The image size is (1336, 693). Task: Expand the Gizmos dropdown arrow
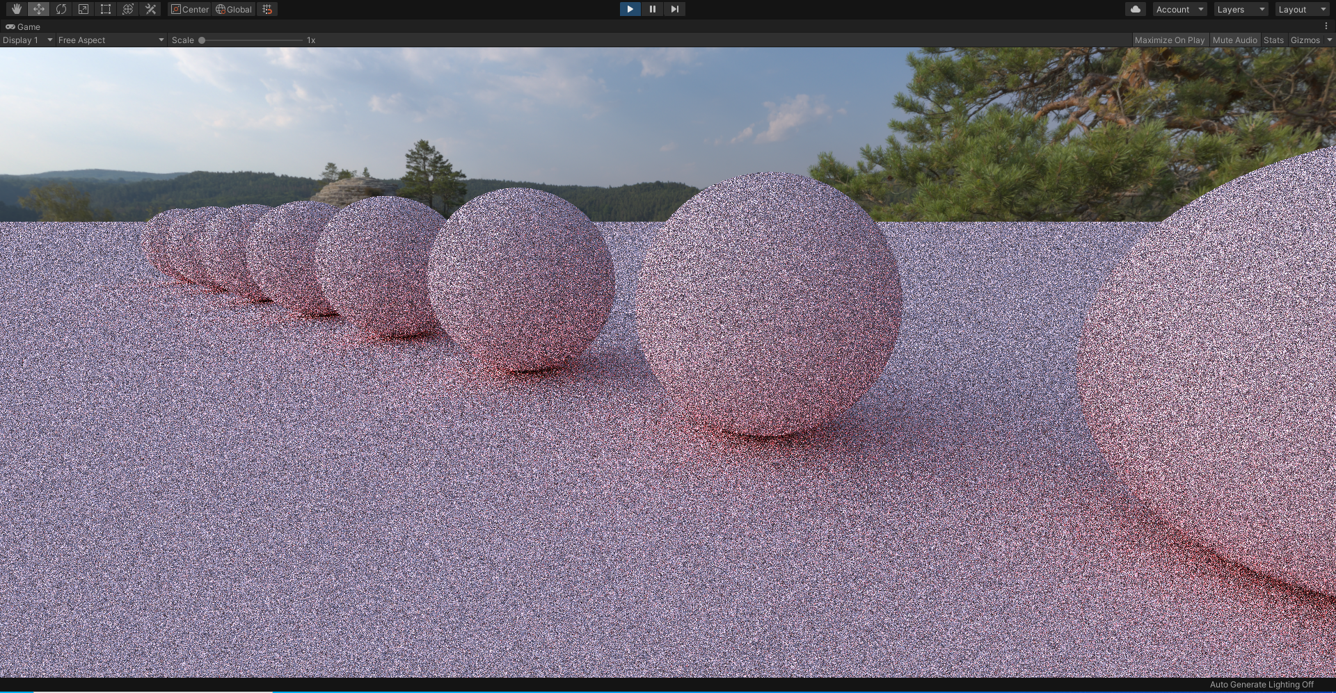1329,40
